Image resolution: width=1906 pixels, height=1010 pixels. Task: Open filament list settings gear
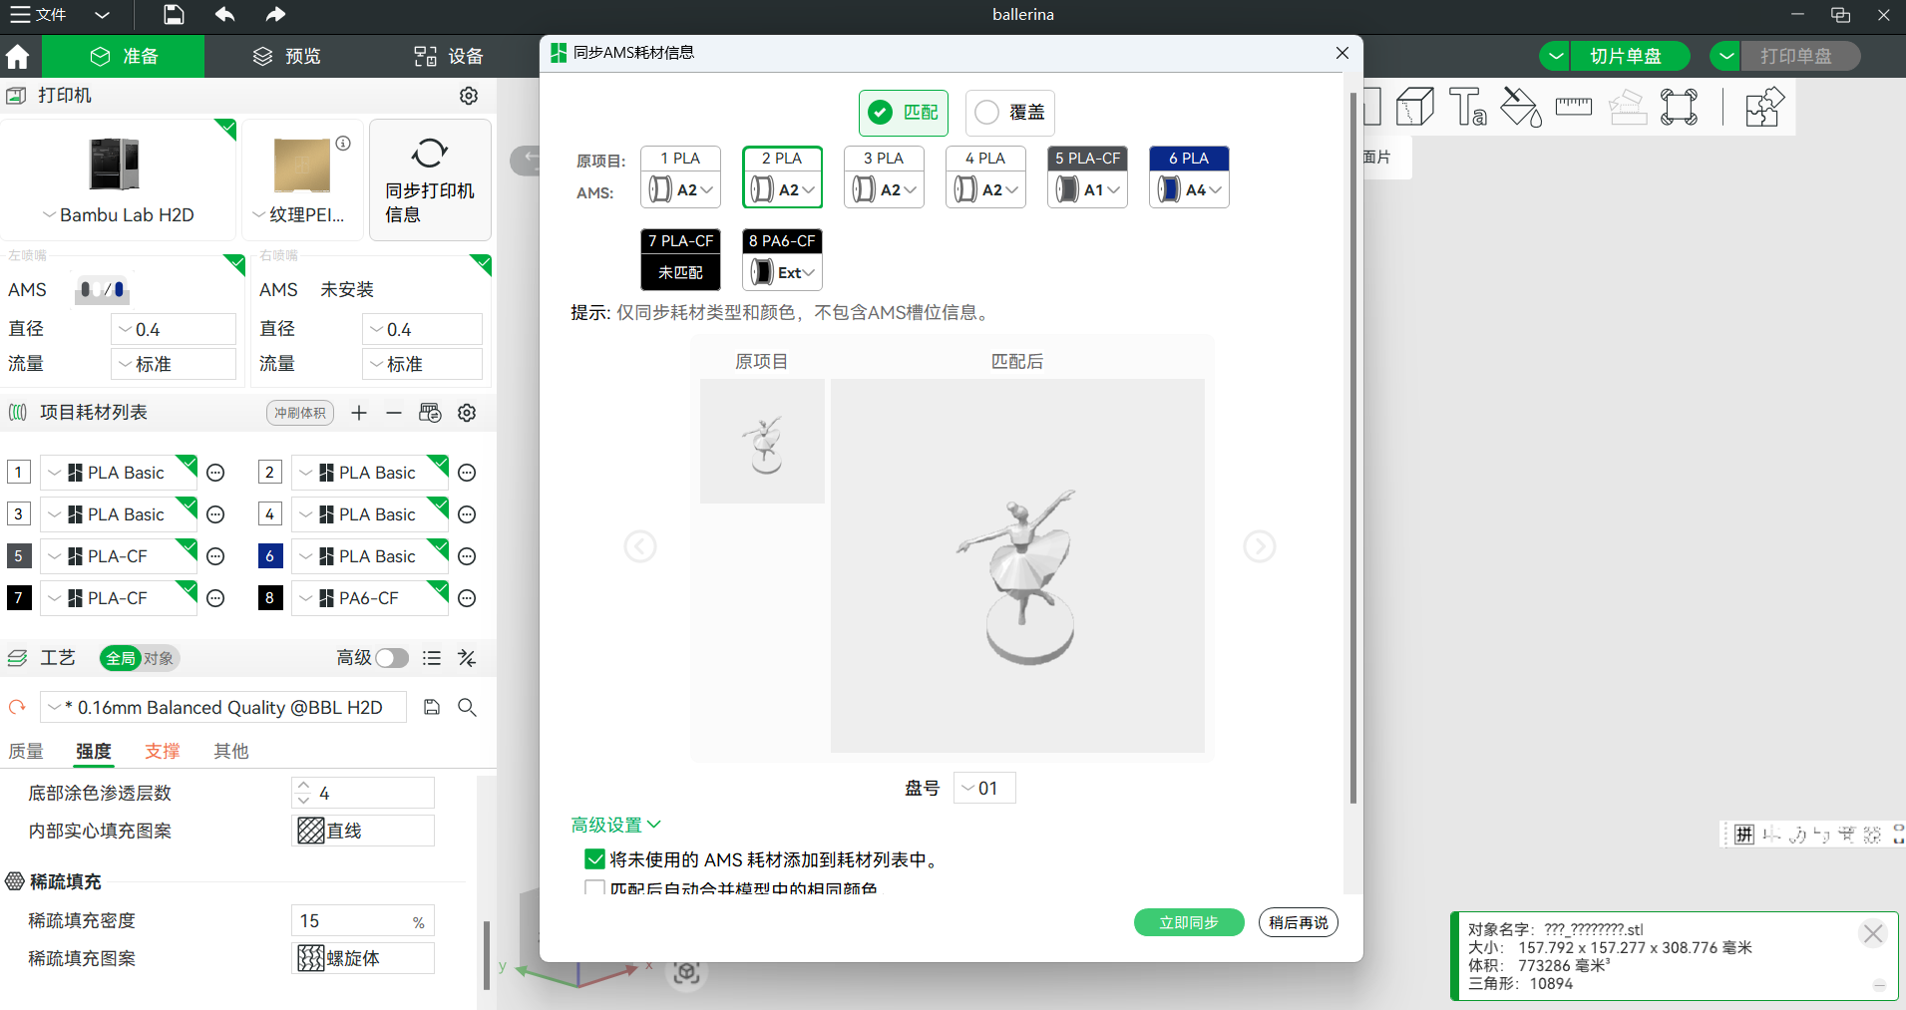point(467,413)
